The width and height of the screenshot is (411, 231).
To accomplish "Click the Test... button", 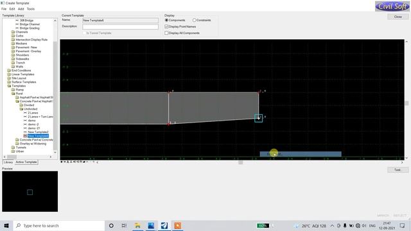I will (398, 170).
